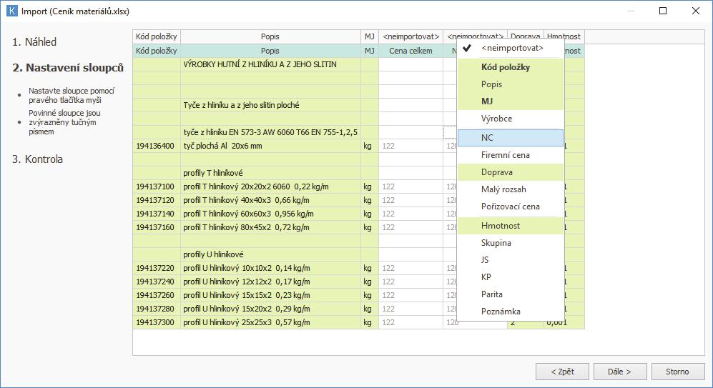The image size is (713, 388).
Task: Click profil T hliníkový 60x60x3 description
Action: [270, 214]
